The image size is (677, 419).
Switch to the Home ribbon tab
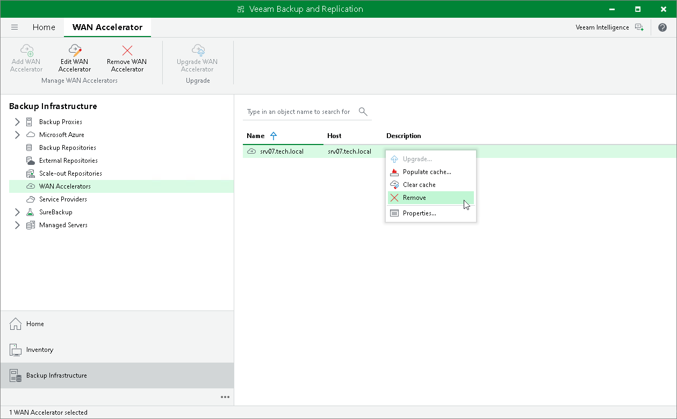(x=44, y=27)
